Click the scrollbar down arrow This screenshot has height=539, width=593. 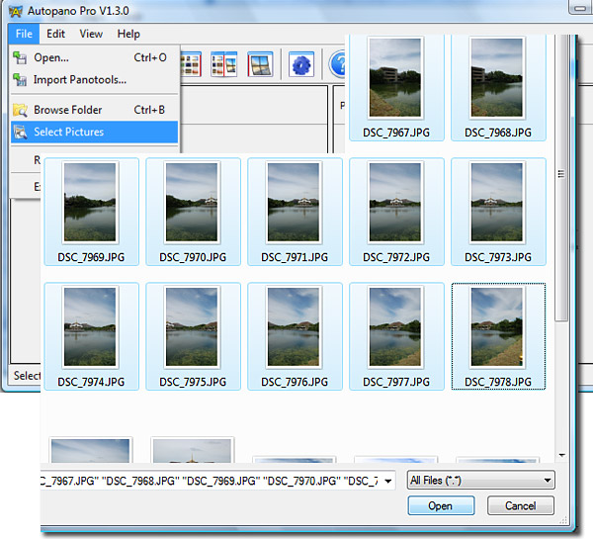tap(562, 455)
